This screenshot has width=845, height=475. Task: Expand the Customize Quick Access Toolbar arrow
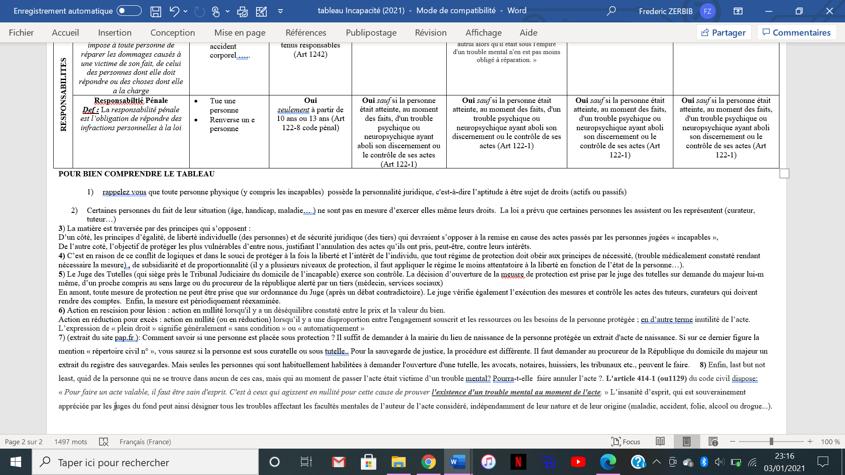[280, 11]
